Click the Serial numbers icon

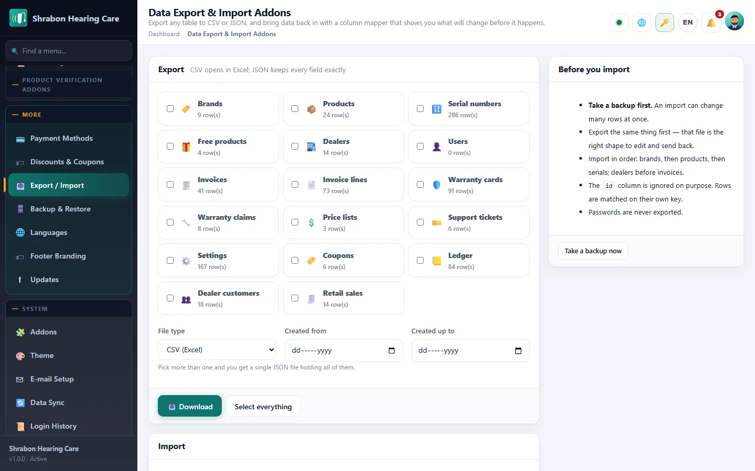[437, 109]
